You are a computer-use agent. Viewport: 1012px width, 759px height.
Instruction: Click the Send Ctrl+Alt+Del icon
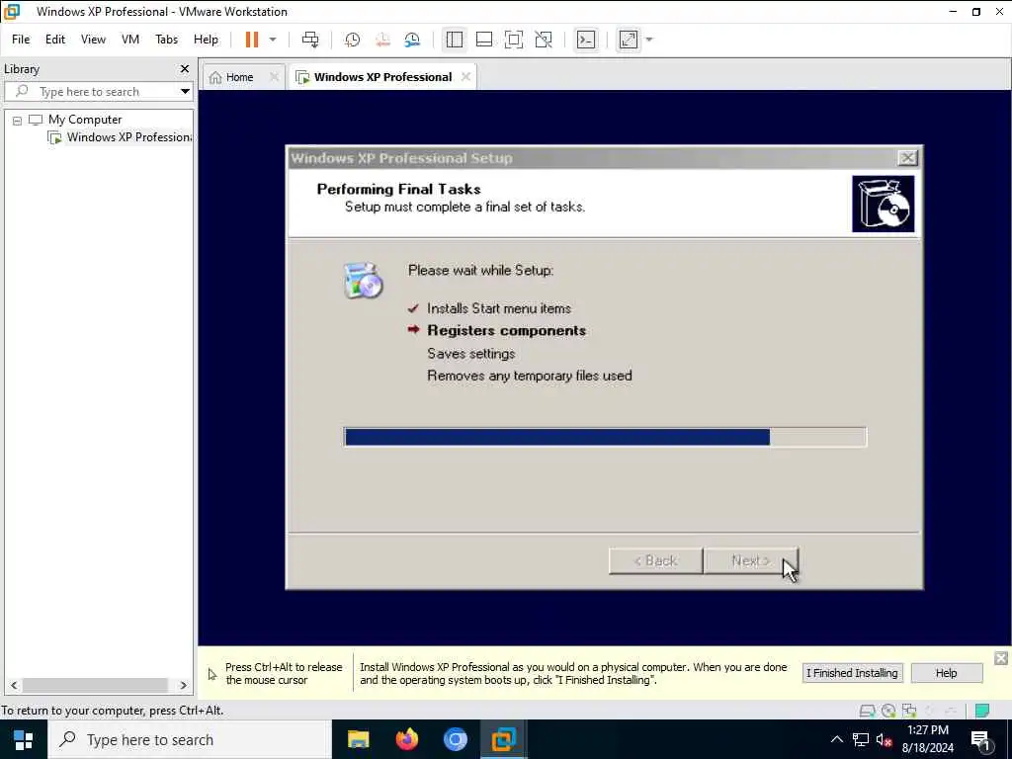click(310, 40)
